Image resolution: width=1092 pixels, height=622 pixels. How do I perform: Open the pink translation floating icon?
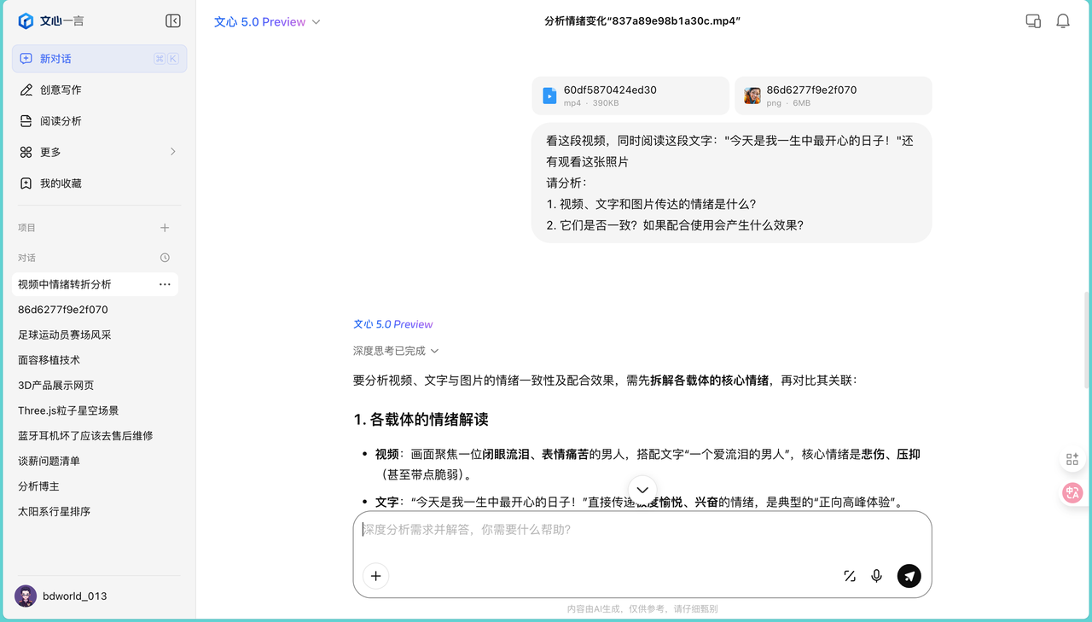click(x=1072, y=492)
